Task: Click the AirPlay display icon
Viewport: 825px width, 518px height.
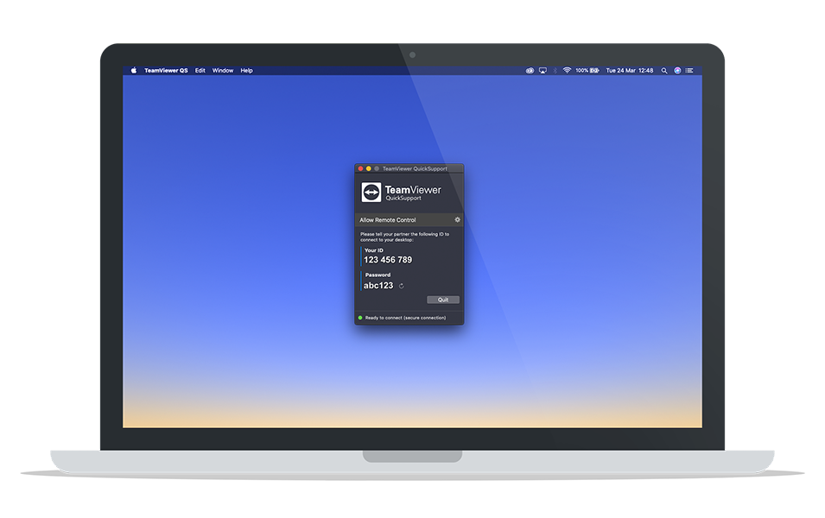Action: tap(543, 71)
